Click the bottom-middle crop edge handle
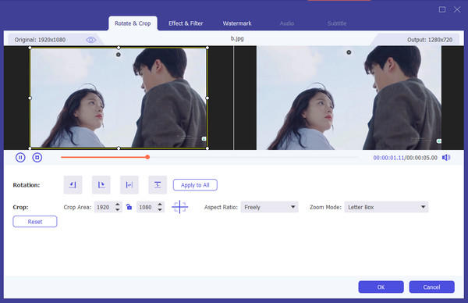 click(x=119, y=148)
